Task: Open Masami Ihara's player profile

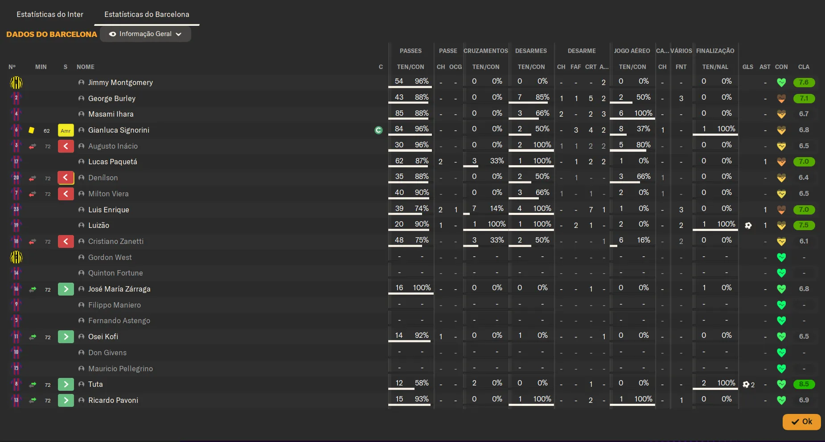Action: [111, 114]
